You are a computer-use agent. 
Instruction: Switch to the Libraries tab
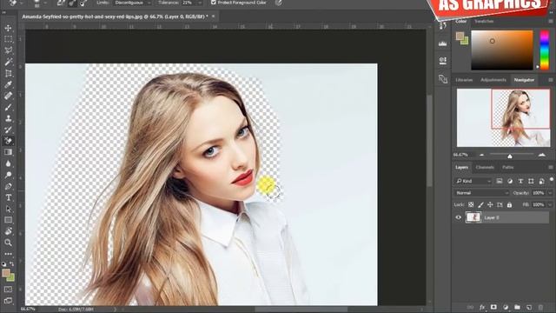(x=464, y=80)
